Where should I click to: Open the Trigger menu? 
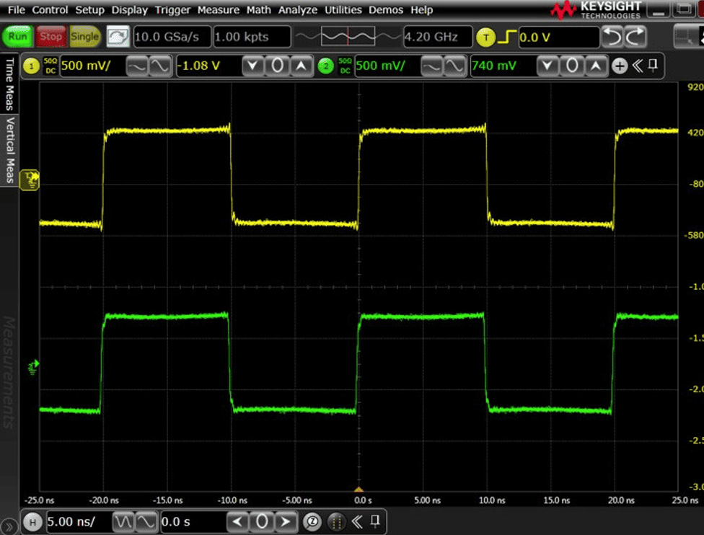[172, 10]
